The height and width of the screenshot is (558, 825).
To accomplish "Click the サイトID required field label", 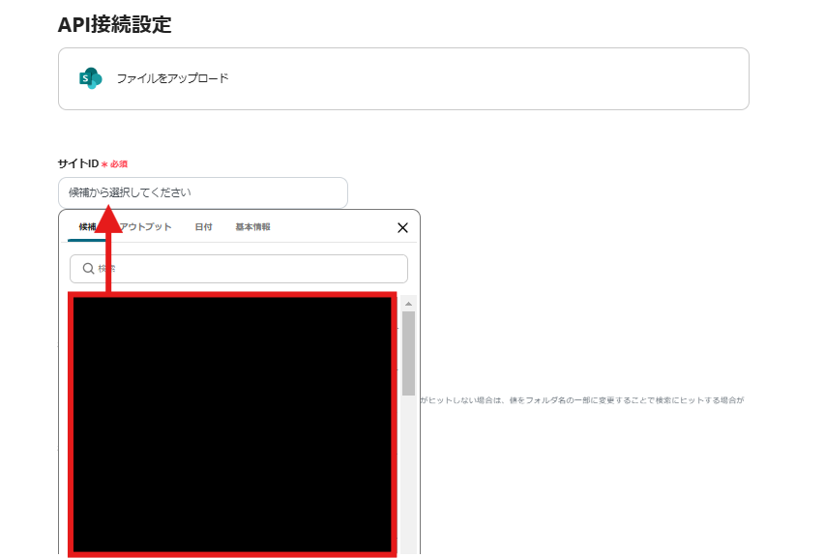I will pyautogui.click(x=93, y=163).
